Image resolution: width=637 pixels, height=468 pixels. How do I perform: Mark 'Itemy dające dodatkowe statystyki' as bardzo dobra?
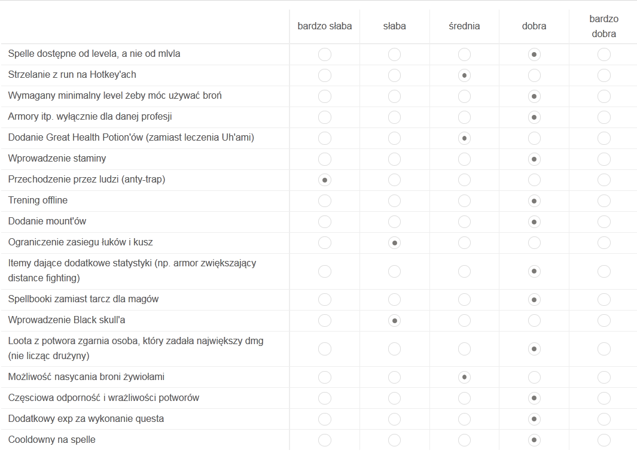tap(604, 271)
